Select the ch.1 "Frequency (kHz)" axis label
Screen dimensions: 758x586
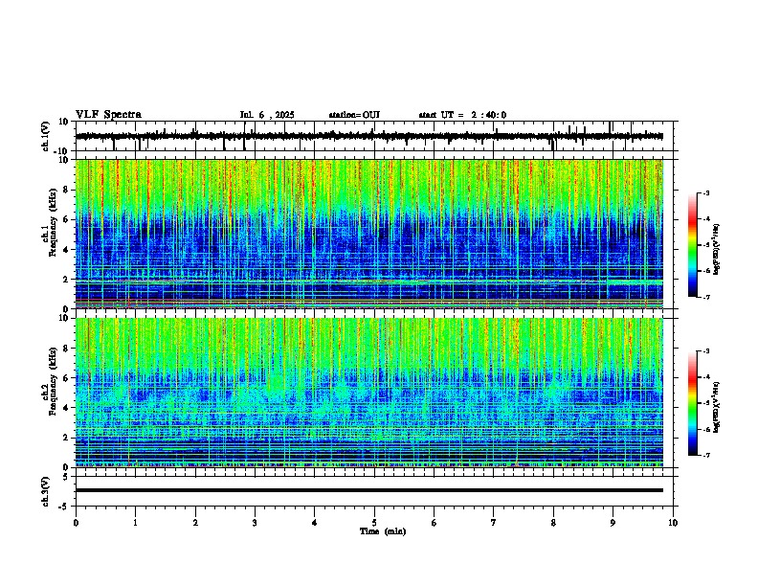(53, 222)
